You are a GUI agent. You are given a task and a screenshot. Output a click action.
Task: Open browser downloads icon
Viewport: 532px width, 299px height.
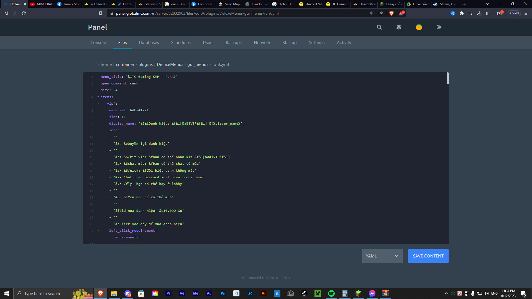pos(479,13)
